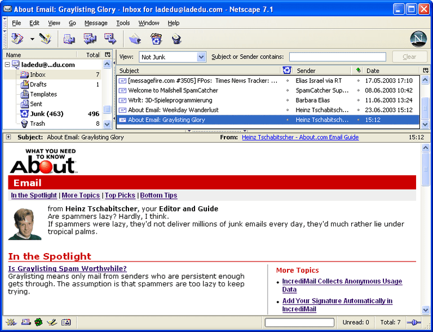The height and width of the screenshot is (332, 433).
Task: Collapse the menu bar using its grippy
Action: click(x=5, y=23)
